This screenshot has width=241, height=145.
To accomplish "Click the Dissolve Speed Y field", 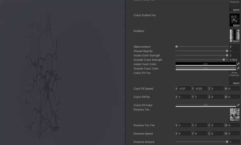I will (201, 133).
